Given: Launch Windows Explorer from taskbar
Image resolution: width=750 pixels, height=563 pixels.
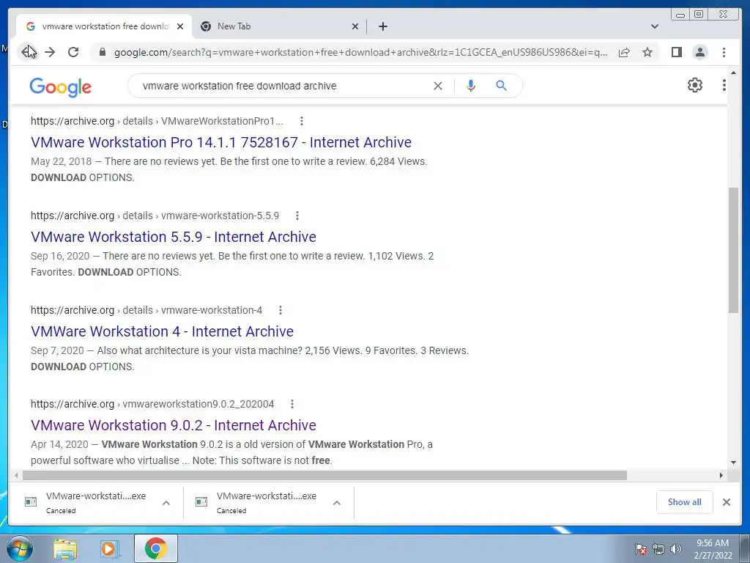Looking at the screenshot, I should point(65,548).
